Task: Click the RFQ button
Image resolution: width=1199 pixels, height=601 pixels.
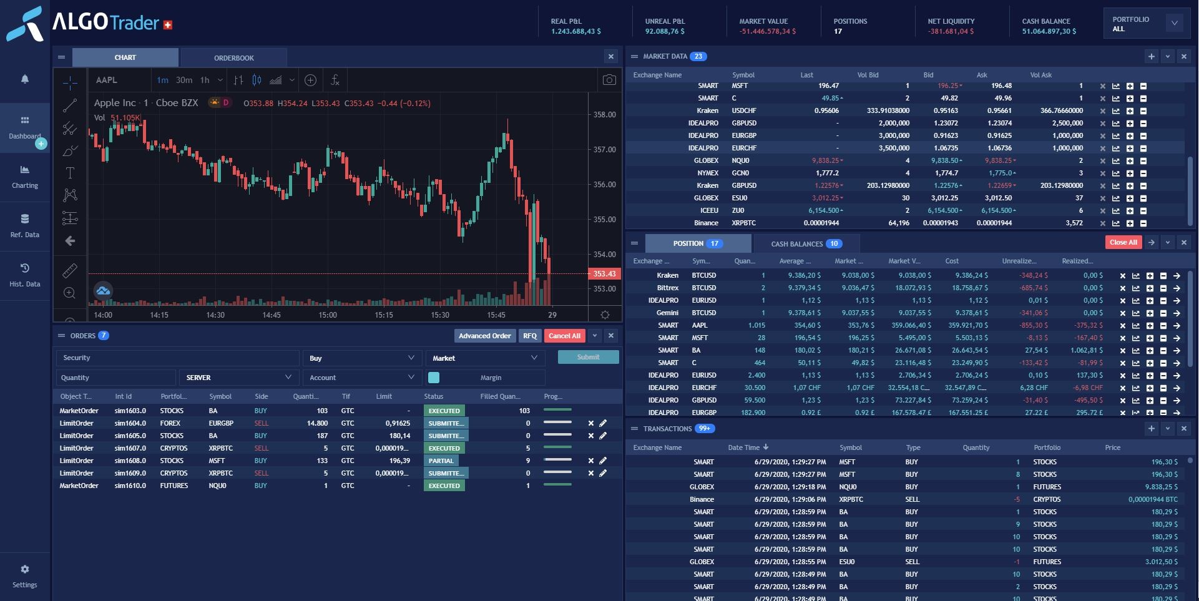Action: [530, 336]
